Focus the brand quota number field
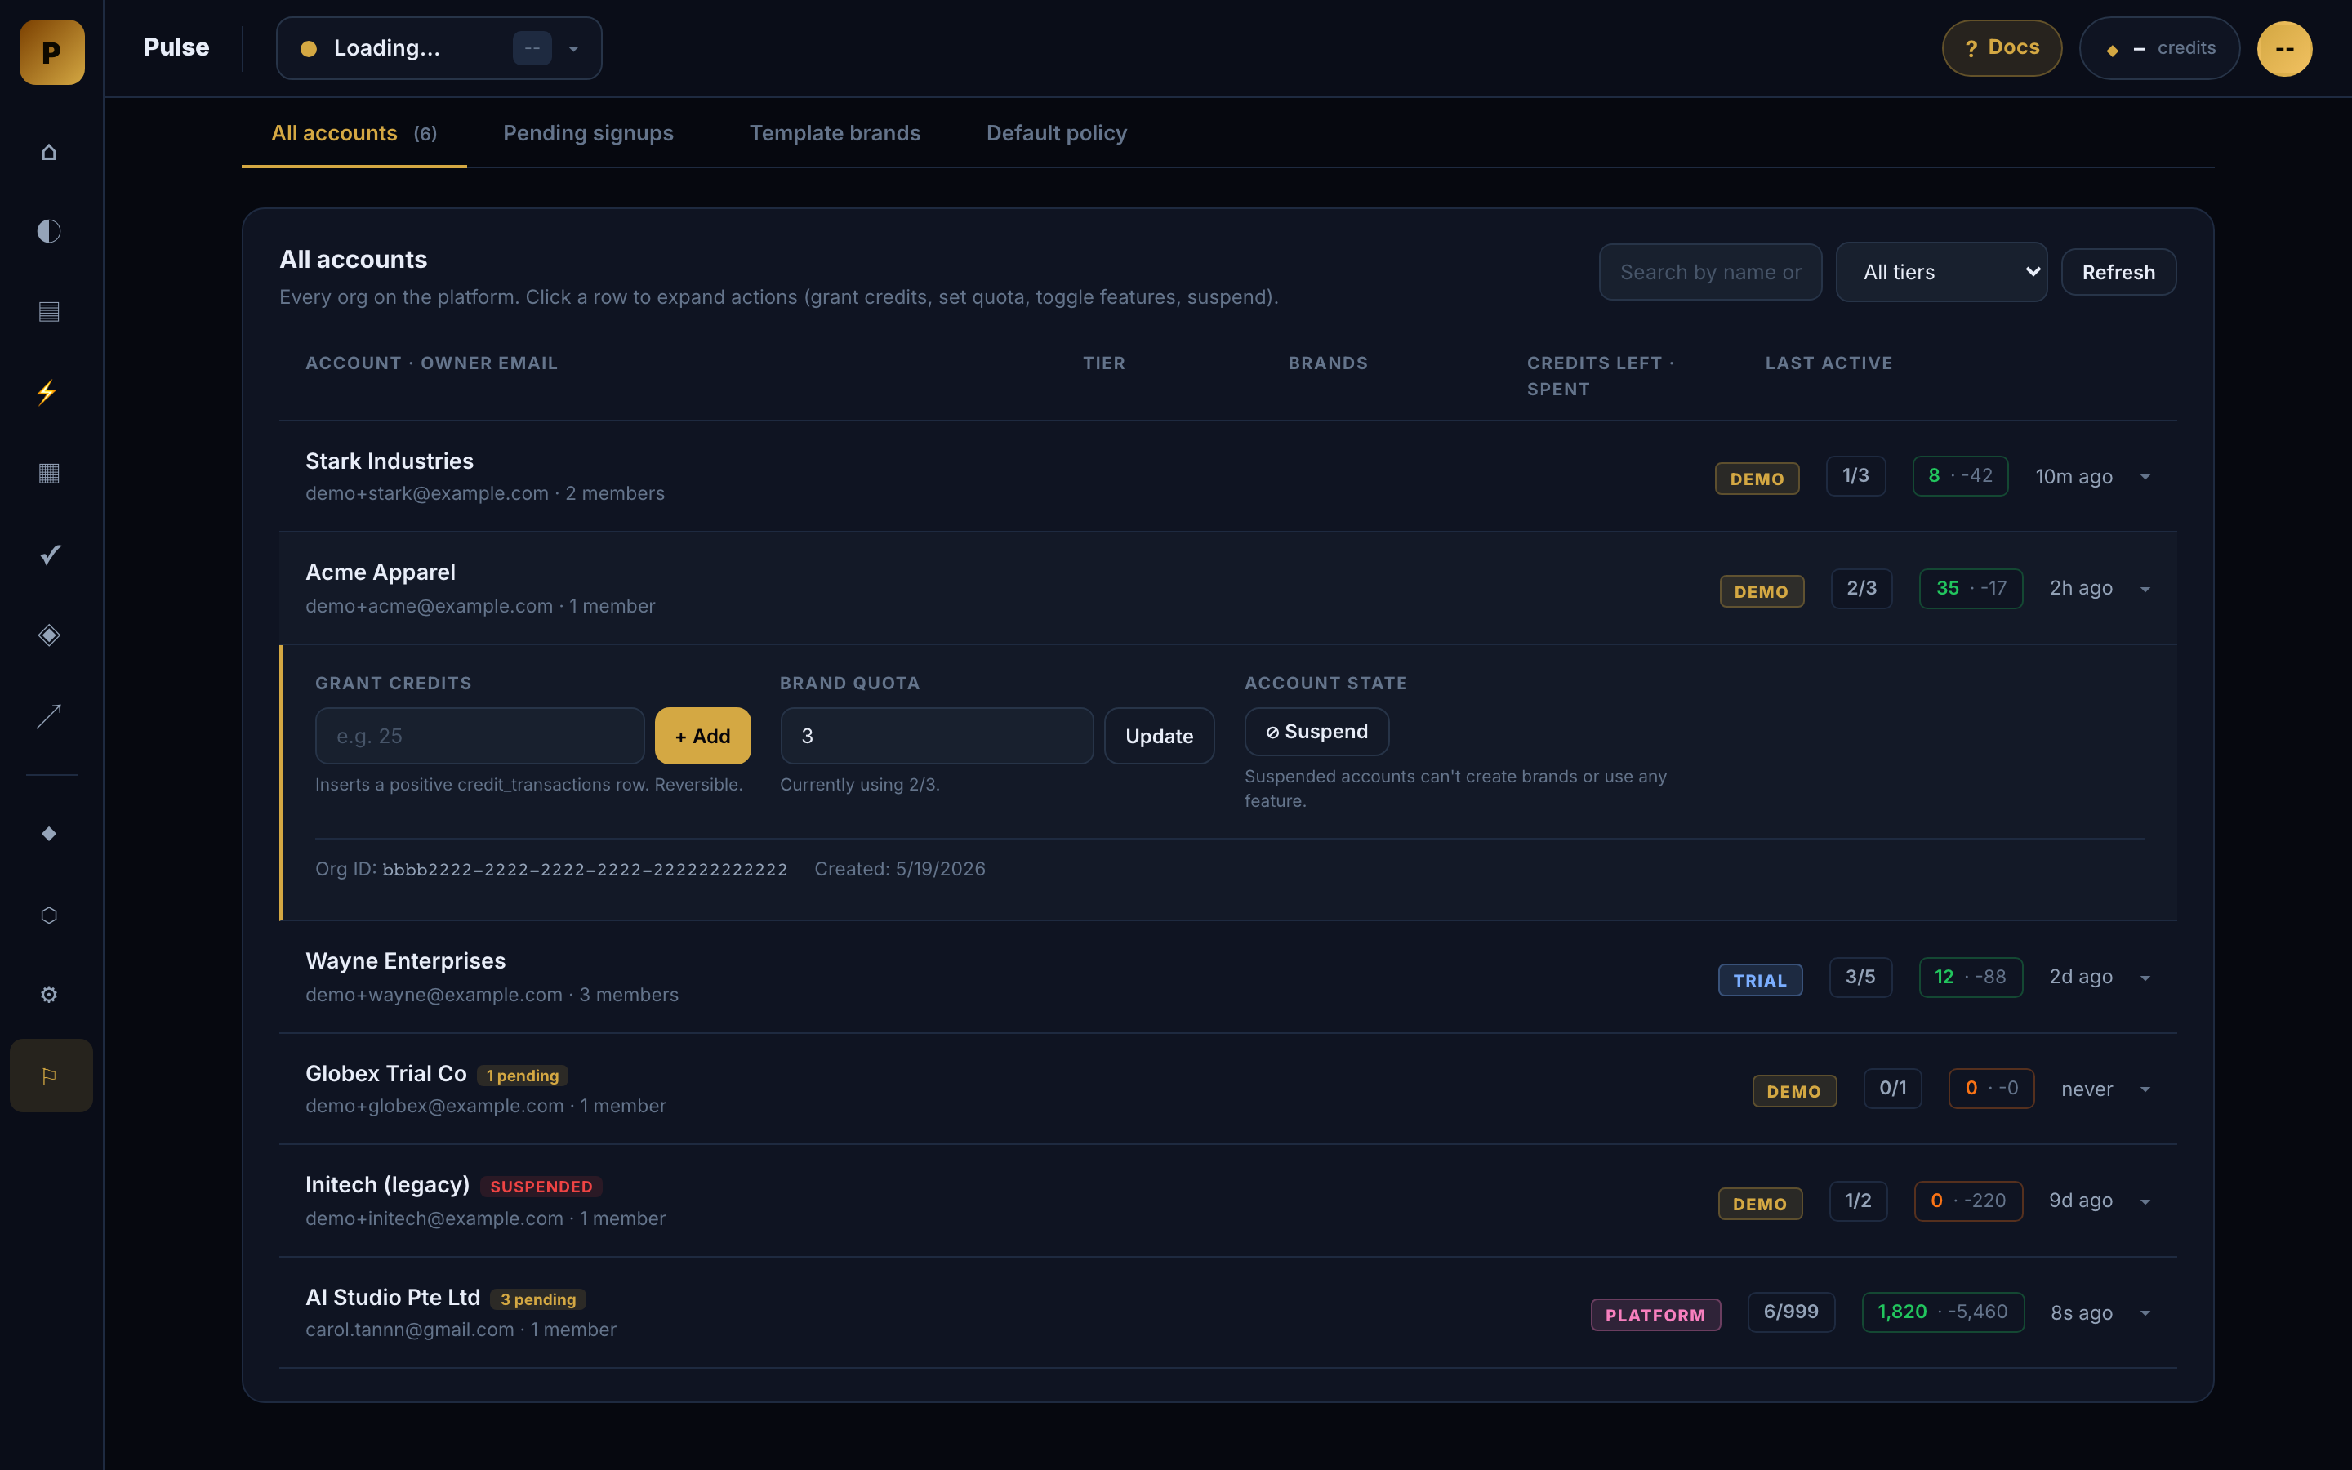The width and height of the screenshot is (2352, 1470). click(x=937, y=736)
